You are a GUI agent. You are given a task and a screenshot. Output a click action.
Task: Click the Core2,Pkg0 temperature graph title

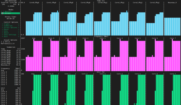(x=68, y=3)
